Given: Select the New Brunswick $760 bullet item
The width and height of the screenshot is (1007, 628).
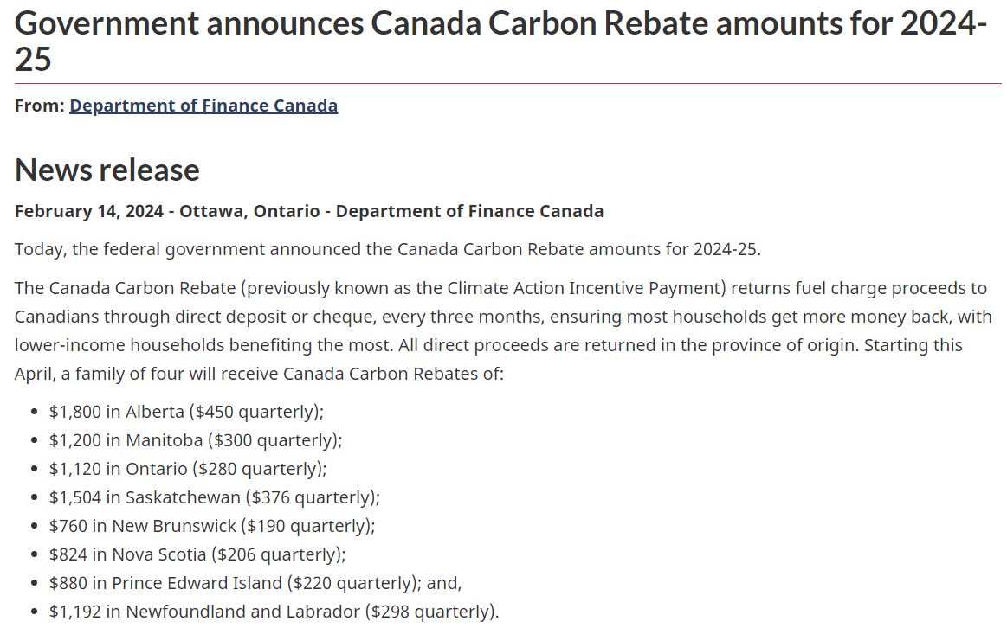Looking at the screenshot, I should pos(212,526).
